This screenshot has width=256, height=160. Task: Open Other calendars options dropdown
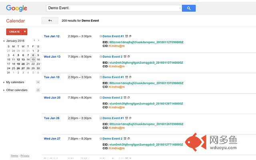38,90
